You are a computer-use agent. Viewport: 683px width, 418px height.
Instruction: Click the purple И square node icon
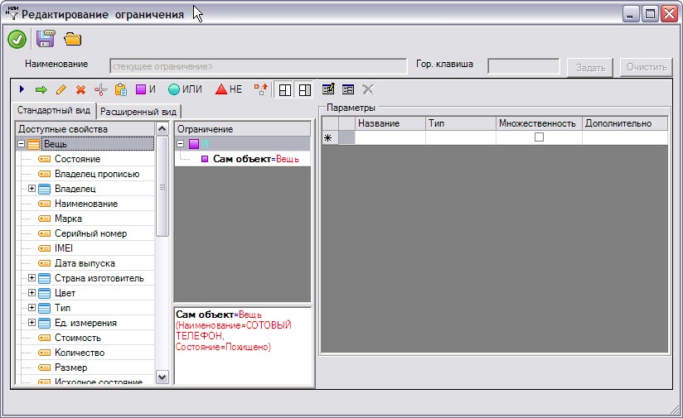pos(194,144)
